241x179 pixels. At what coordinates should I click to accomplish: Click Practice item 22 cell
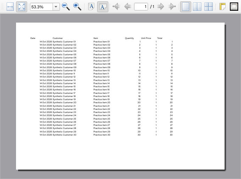click(x=102, y=109)
